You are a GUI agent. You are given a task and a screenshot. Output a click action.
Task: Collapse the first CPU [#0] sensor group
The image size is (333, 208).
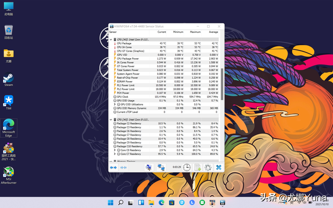click(x=111, y=39)
